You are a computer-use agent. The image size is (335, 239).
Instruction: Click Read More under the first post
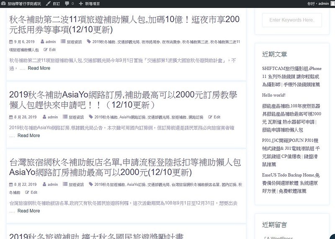point(39,68)
